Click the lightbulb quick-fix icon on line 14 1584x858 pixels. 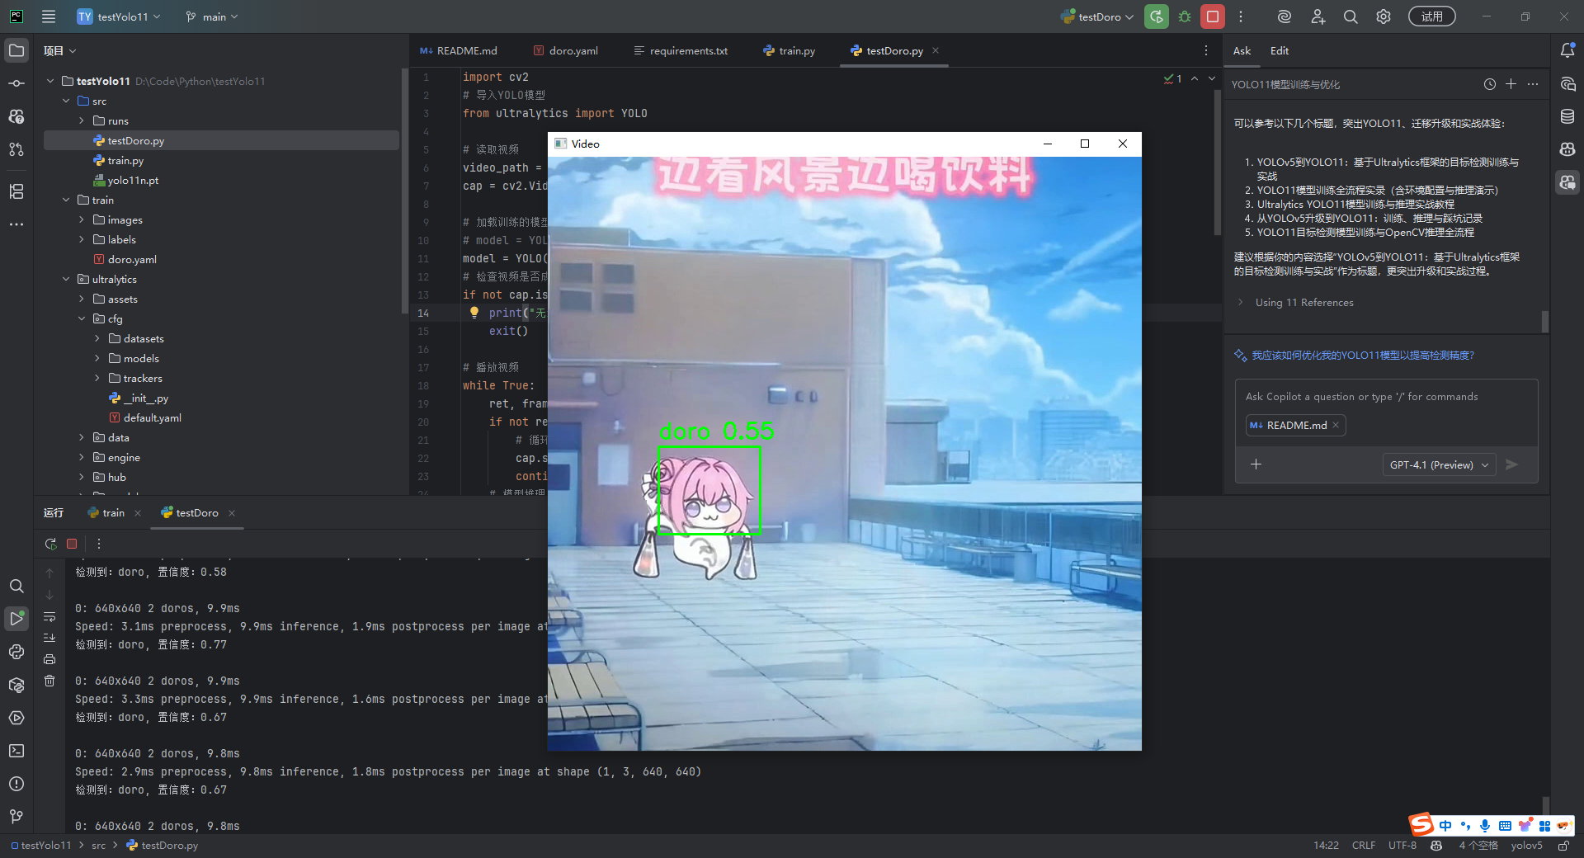click(474, 313)
